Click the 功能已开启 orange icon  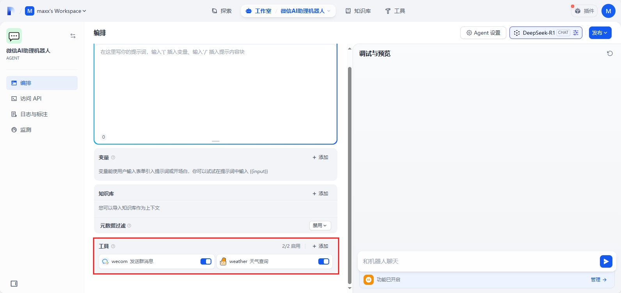[369, 280]
